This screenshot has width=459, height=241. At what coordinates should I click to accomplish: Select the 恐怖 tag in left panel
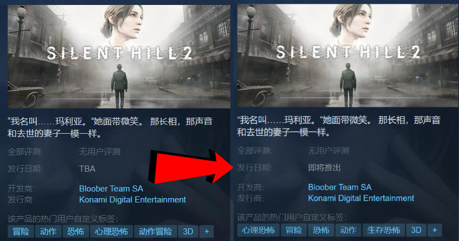(x=75, y=231)
